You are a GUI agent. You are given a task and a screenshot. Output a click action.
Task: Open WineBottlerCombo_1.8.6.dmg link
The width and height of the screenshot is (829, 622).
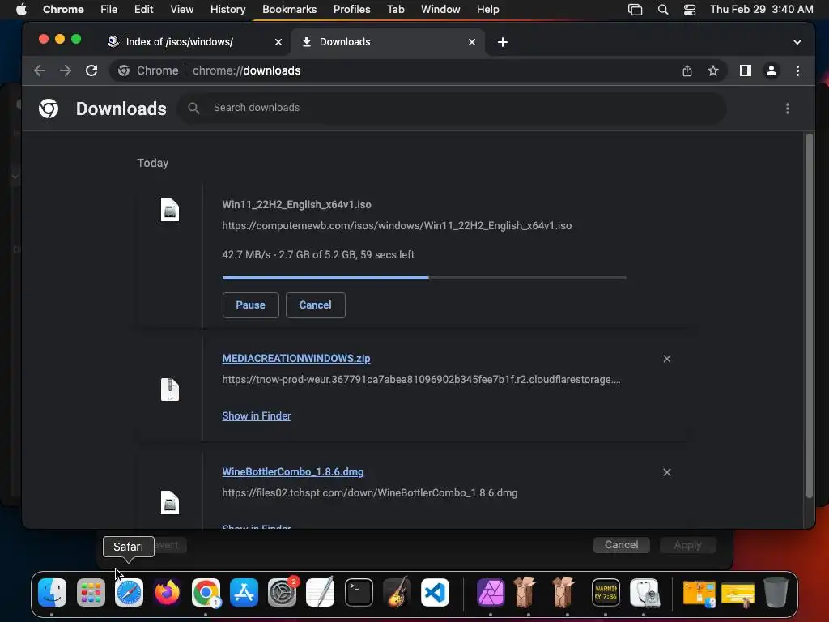[x=293, y=472]
